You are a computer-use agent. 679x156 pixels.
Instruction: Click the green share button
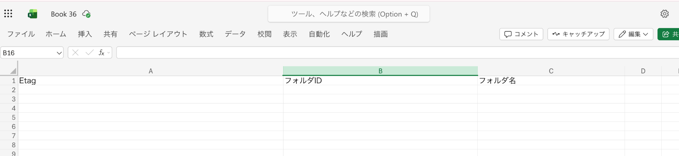click(x=670, y=34)
